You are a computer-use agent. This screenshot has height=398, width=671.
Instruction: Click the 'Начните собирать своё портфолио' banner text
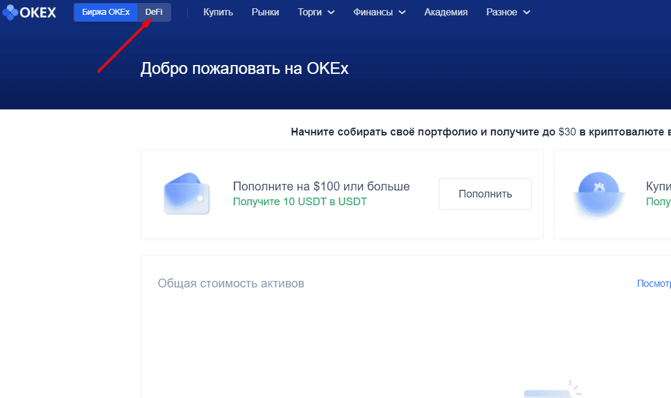480,132
